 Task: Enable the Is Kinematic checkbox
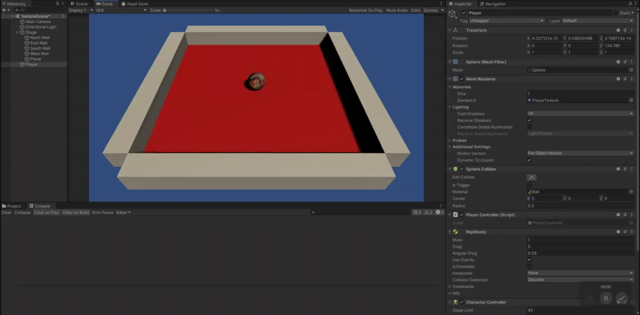point(529,266)
